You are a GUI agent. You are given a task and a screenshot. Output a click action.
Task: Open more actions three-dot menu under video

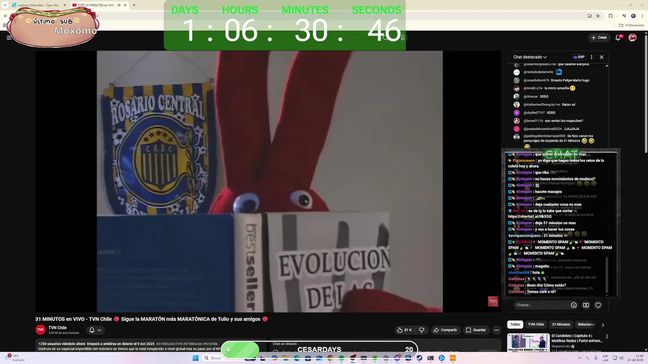pyautogui.click(x=497, y=330)
